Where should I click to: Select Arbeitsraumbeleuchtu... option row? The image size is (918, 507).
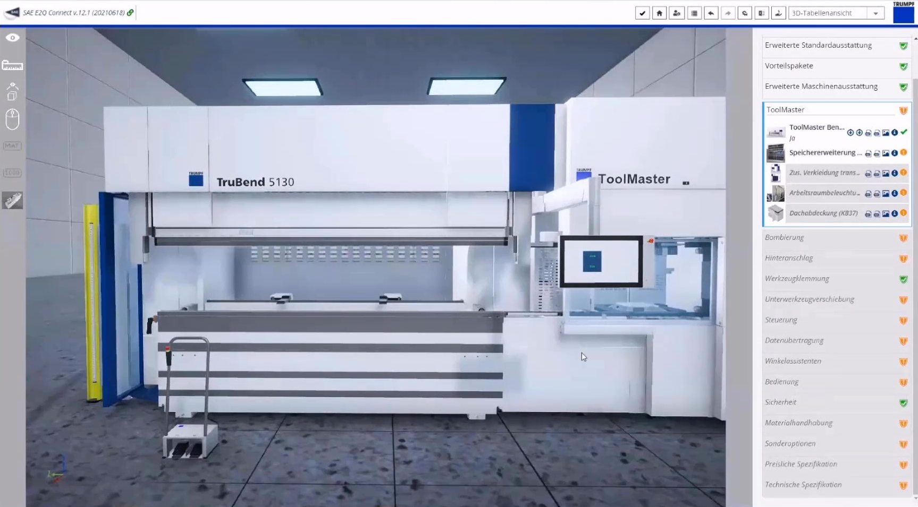(x=837, y=193)
